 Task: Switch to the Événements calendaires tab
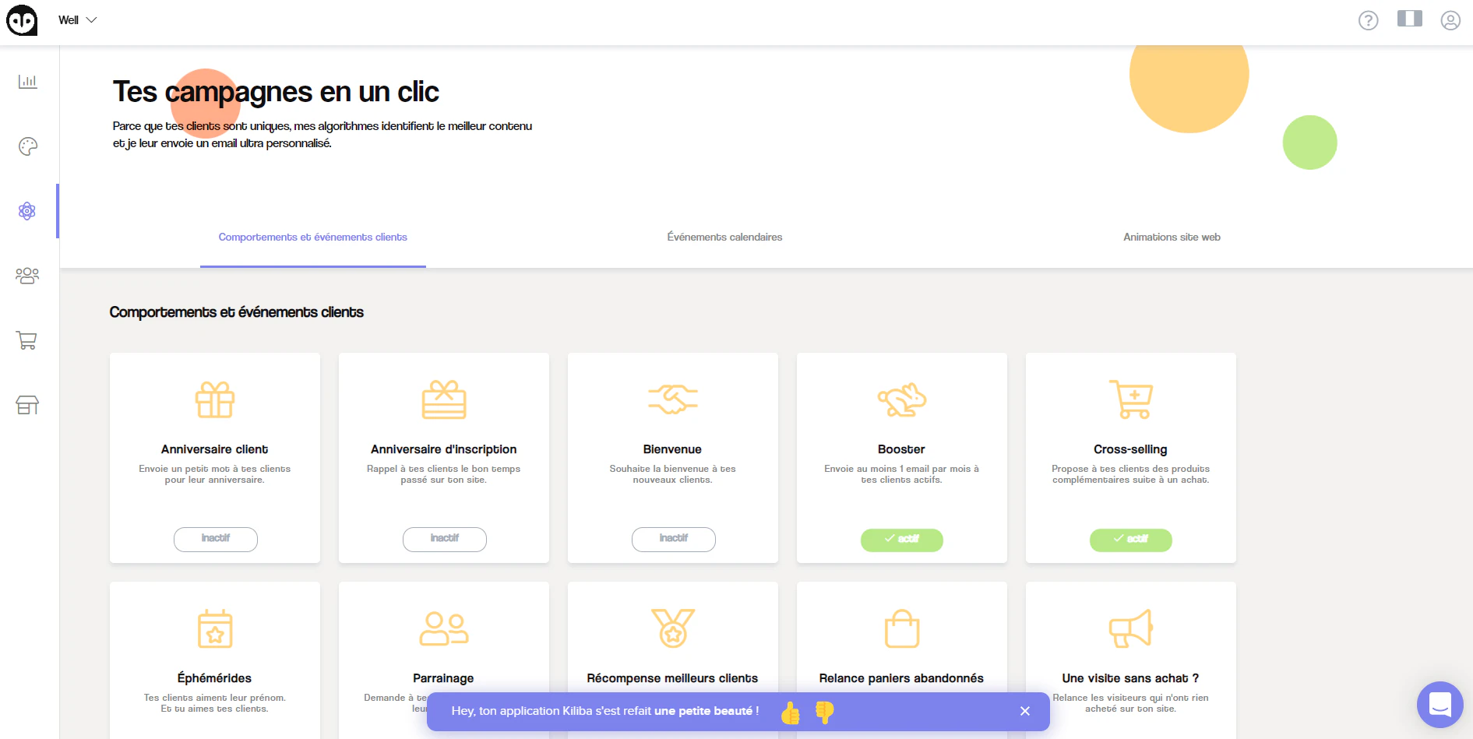click(724, 237)
